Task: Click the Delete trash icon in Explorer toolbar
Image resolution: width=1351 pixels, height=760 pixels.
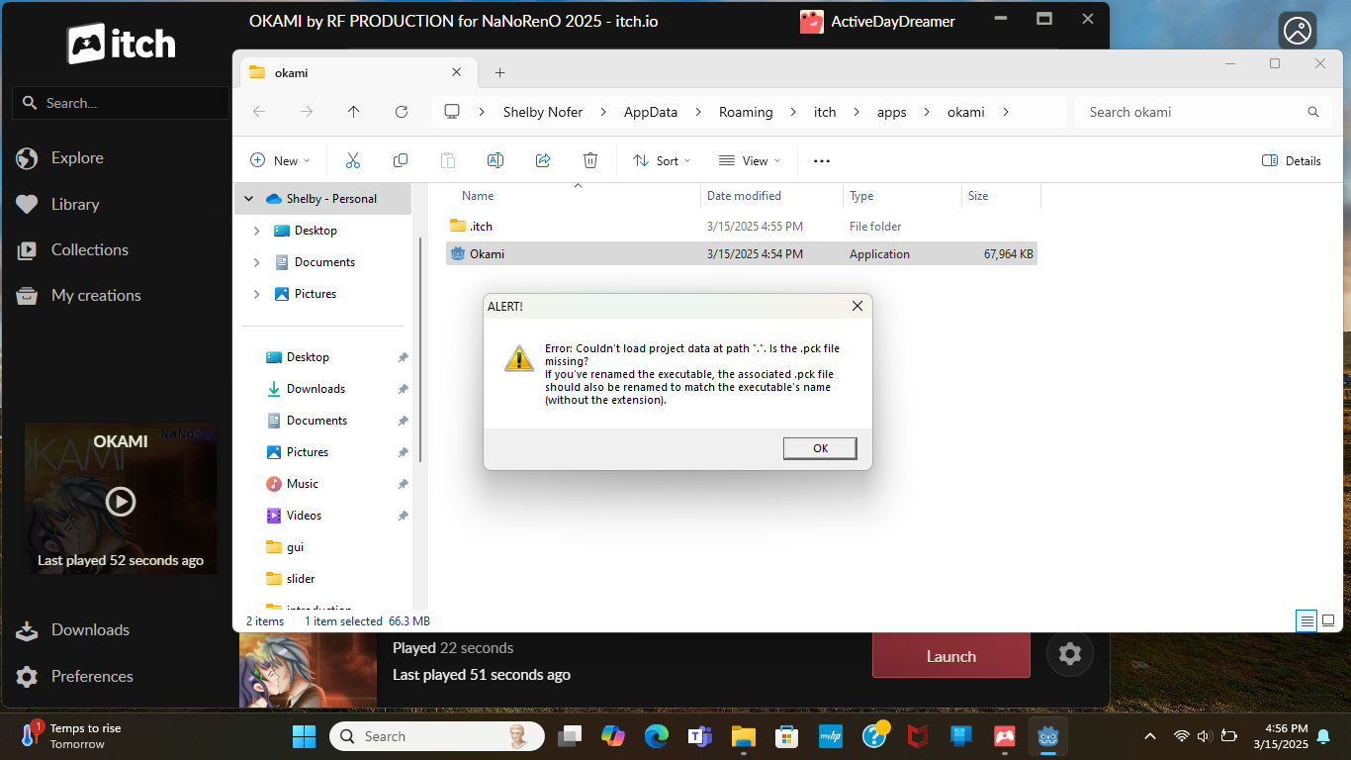Action: click(590, 160)
